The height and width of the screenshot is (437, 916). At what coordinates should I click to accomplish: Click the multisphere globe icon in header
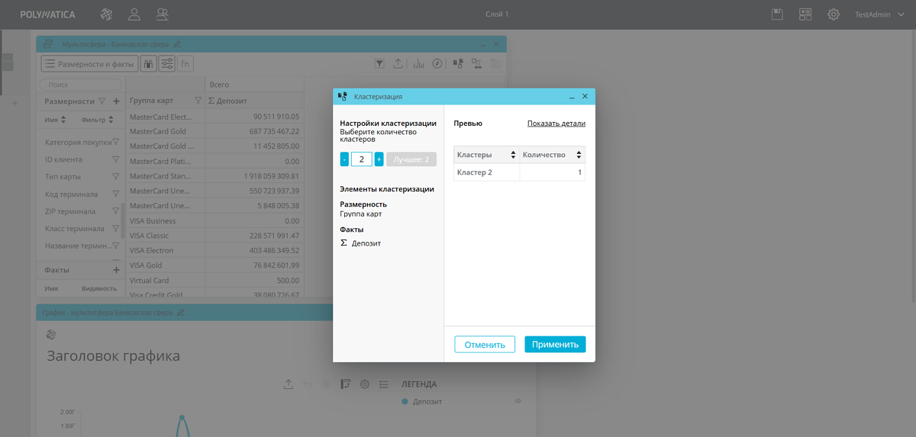coord(107,14)
